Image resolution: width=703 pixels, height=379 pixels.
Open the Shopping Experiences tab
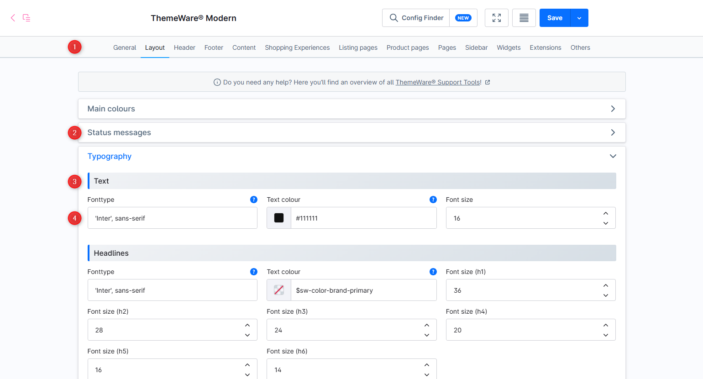pos(297,47)
